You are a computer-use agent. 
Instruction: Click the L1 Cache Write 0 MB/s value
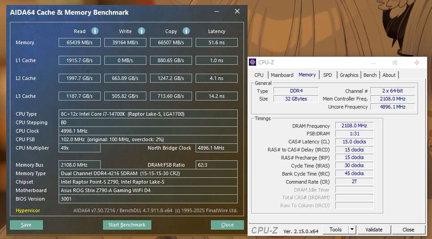125,60
